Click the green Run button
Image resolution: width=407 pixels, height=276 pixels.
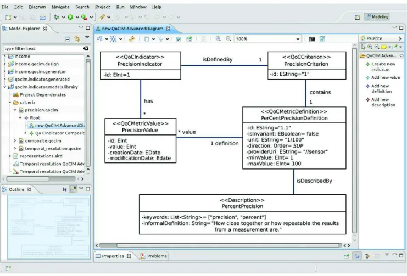click(x=70, y=18)
